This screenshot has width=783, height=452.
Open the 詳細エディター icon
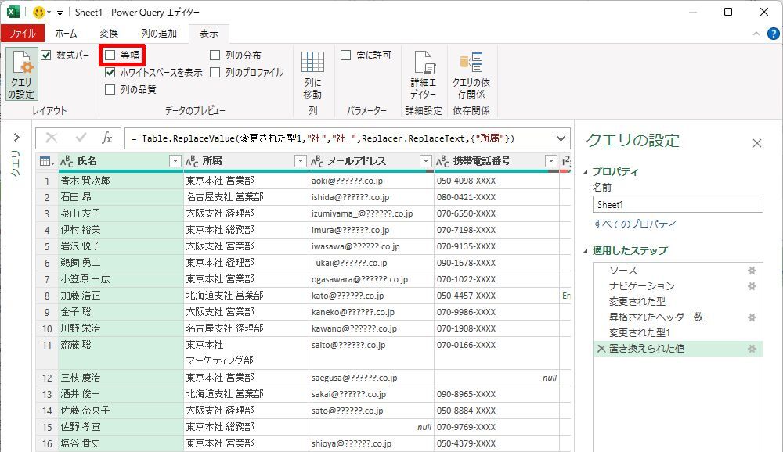tap(424, 75)
